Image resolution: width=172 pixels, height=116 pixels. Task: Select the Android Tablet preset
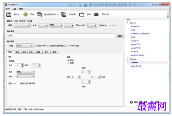138,55
